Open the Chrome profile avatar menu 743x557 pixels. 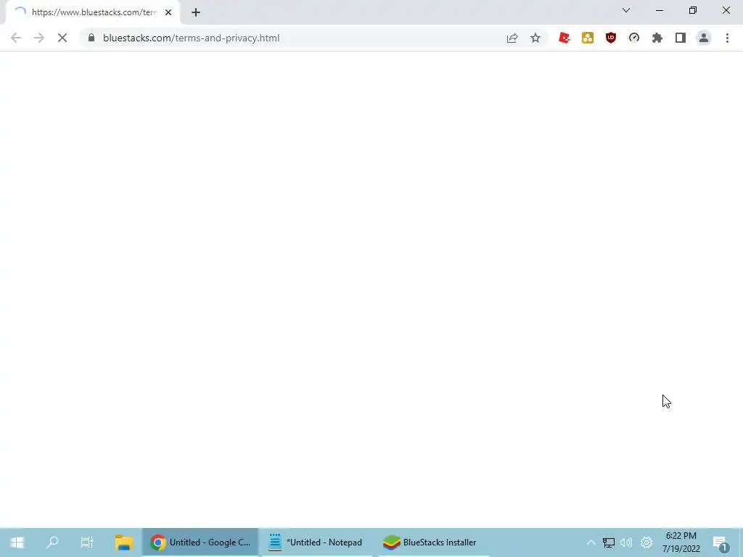704,38
